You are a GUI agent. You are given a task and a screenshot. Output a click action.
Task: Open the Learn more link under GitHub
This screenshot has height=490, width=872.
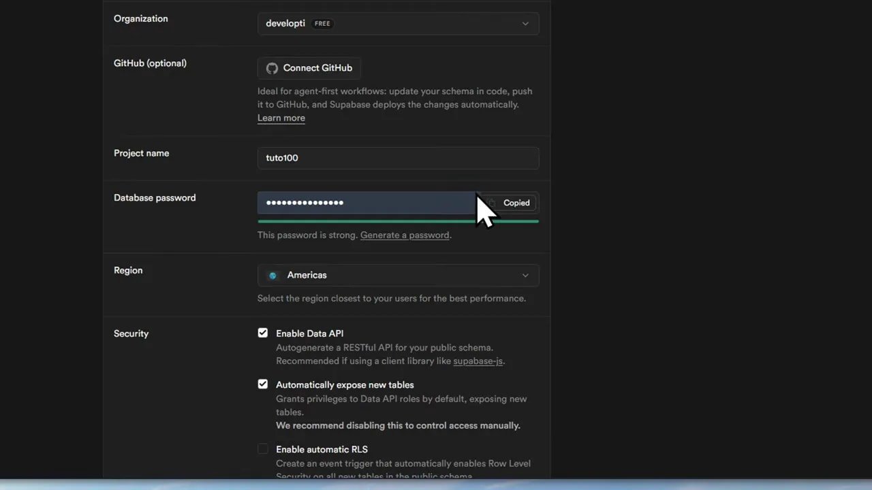281,118
